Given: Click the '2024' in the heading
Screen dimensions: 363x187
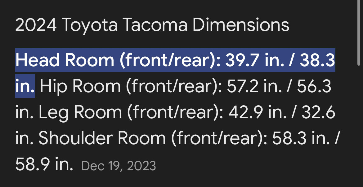Looking at the screenshot, I should point(36,25).
